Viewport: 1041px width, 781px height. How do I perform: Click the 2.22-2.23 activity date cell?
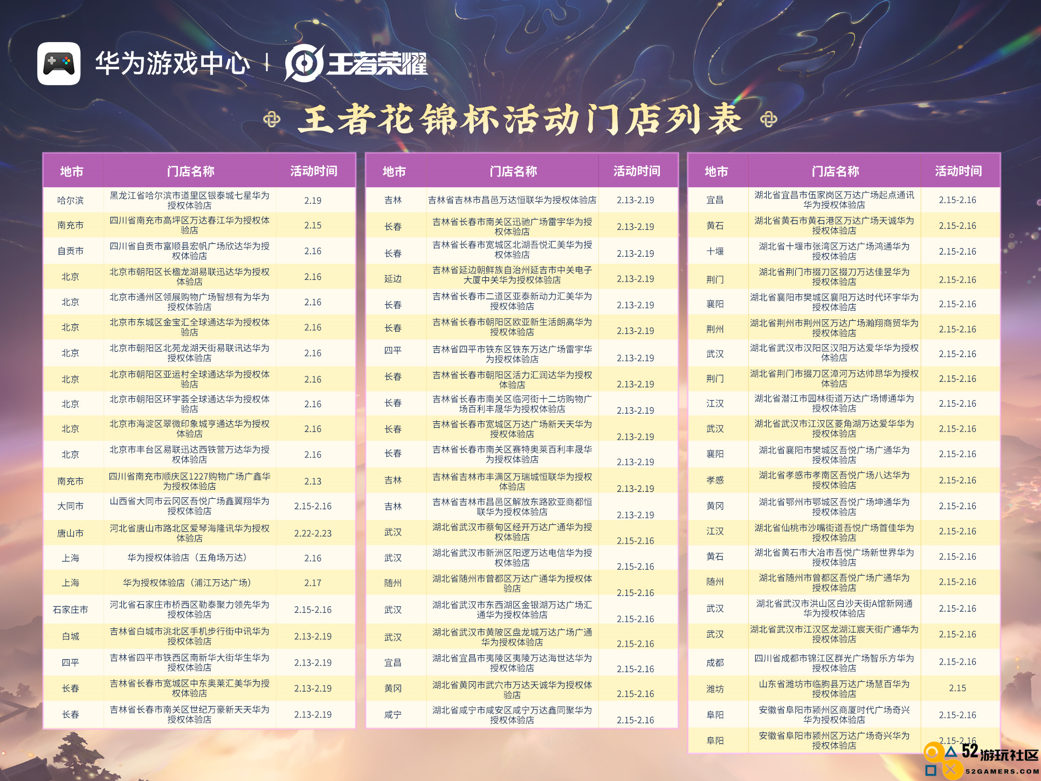coord(313,533)
